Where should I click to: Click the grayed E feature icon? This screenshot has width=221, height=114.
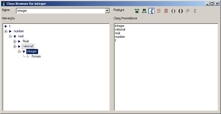[x=195, y=11]
